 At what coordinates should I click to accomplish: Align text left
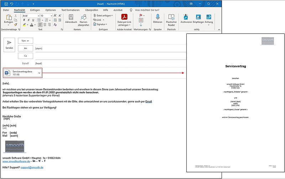tap(40, 25)
